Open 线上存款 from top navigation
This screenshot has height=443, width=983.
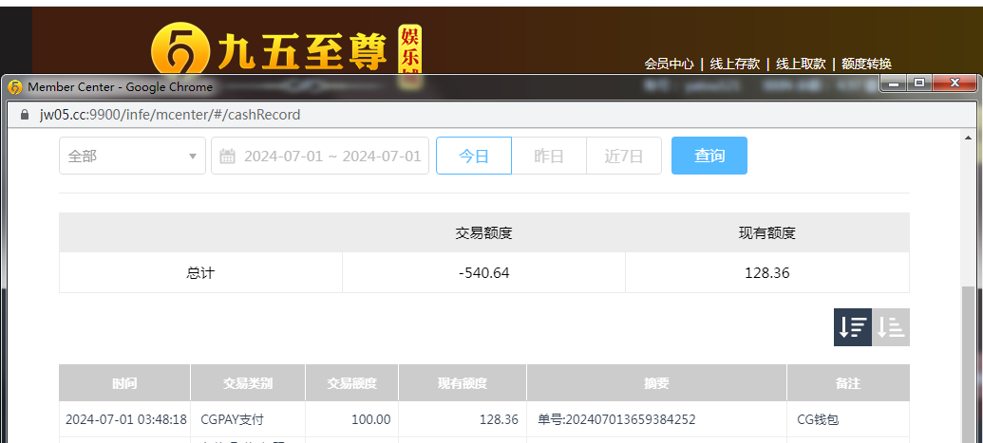(x=734, y=64)
